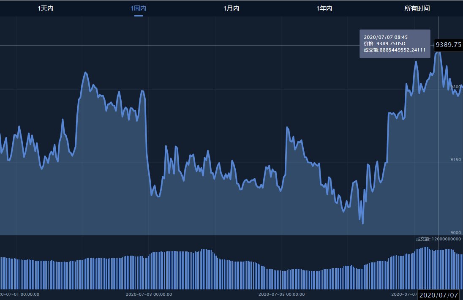Open the 1月内 time range tab
Viewport: 463px width, 300px height.
[x=231, y=8]
